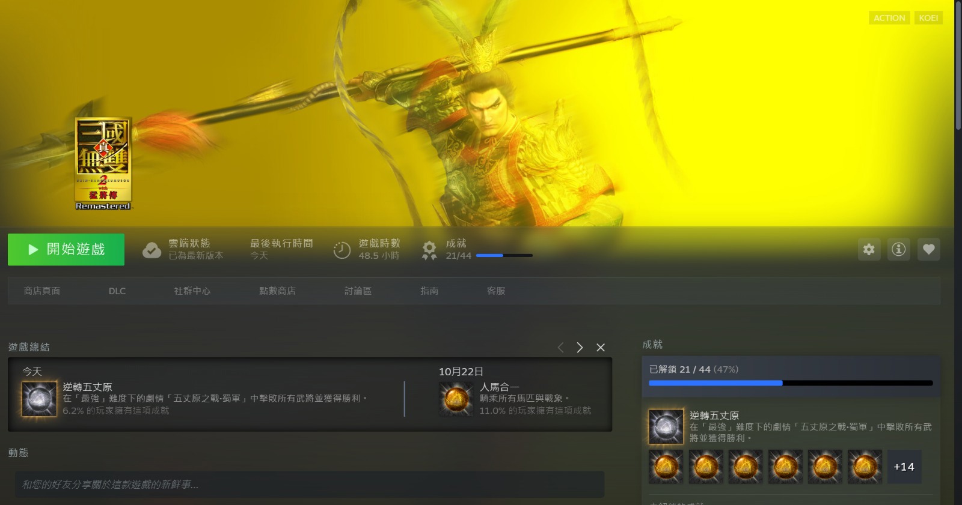Open the game info icon
This screenshot has width=962, height=505.
coord(899,249)
